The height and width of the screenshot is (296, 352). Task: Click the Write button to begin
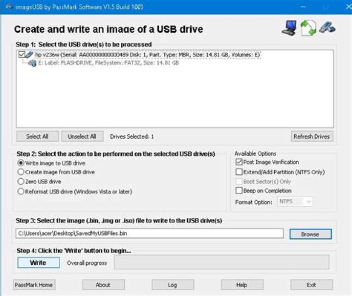pyautogui.click(x=39, y=263)
